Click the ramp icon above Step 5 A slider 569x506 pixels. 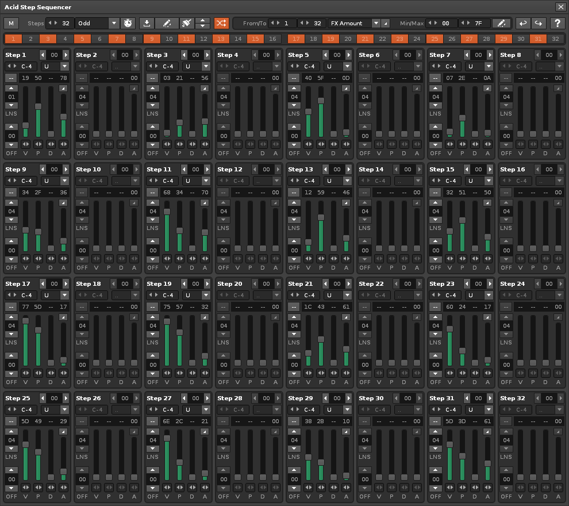point(346,88)
